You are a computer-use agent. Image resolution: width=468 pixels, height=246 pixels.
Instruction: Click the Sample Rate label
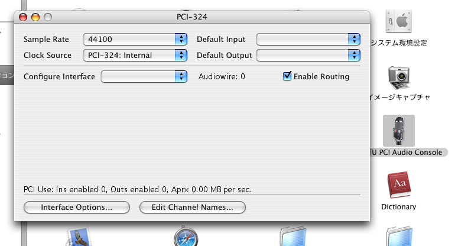46,40
